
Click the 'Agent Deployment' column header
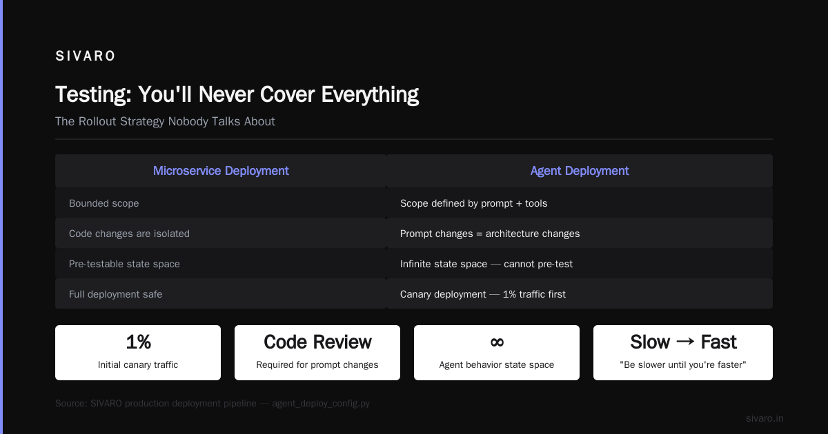[x=580, y=171]
